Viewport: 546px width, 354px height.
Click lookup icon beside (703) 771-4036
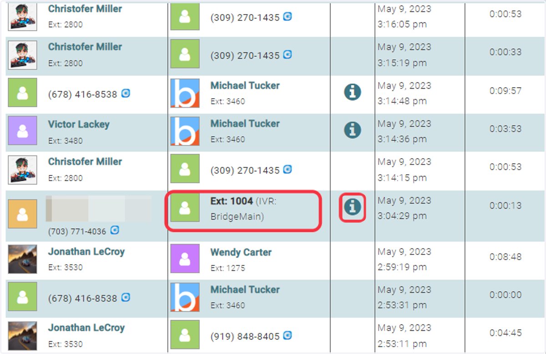(115, 230)
